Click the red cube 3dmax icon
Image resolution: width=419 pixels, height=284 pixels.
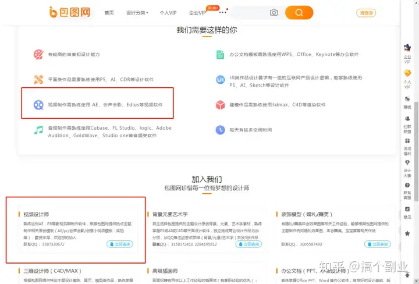(x=220, y=105)
